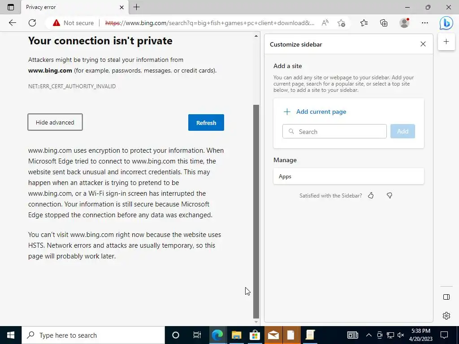Click the Hide advanced button
This screenshot has height=344, width=459.
click(x=55, y=122)
